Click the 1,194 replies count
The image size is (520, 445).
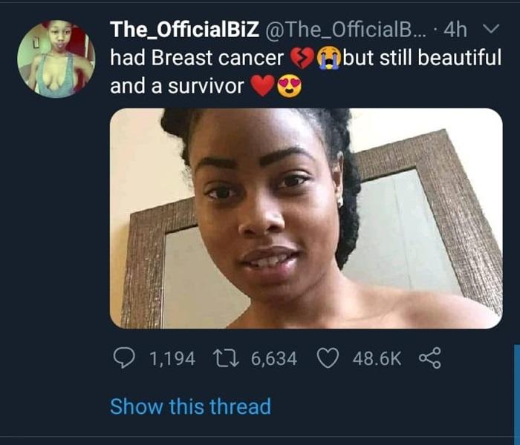172,359
